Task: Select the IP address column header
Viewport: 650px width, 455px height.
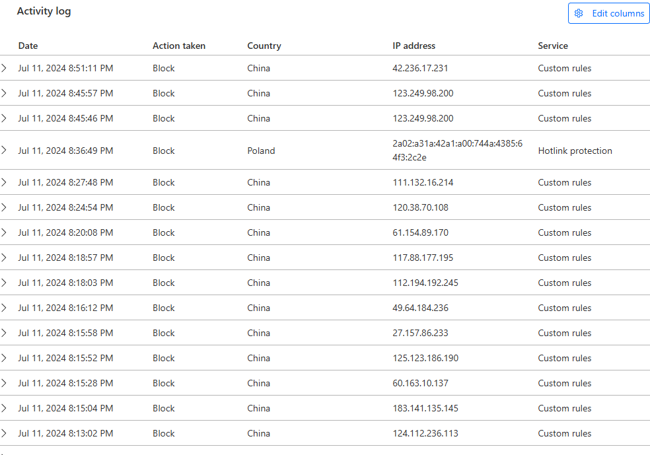Action: [x=414, y=46]
